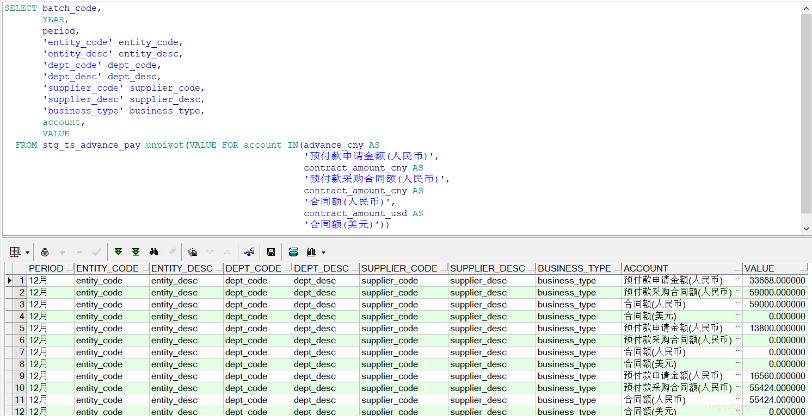Click contract_amount_usd in the SQL editor

[355, 213]
